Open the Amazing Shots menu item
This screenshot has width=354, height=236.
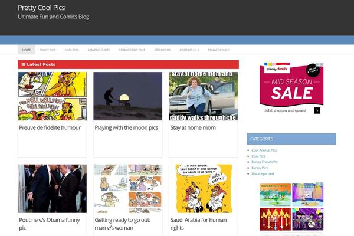[99, 50]
